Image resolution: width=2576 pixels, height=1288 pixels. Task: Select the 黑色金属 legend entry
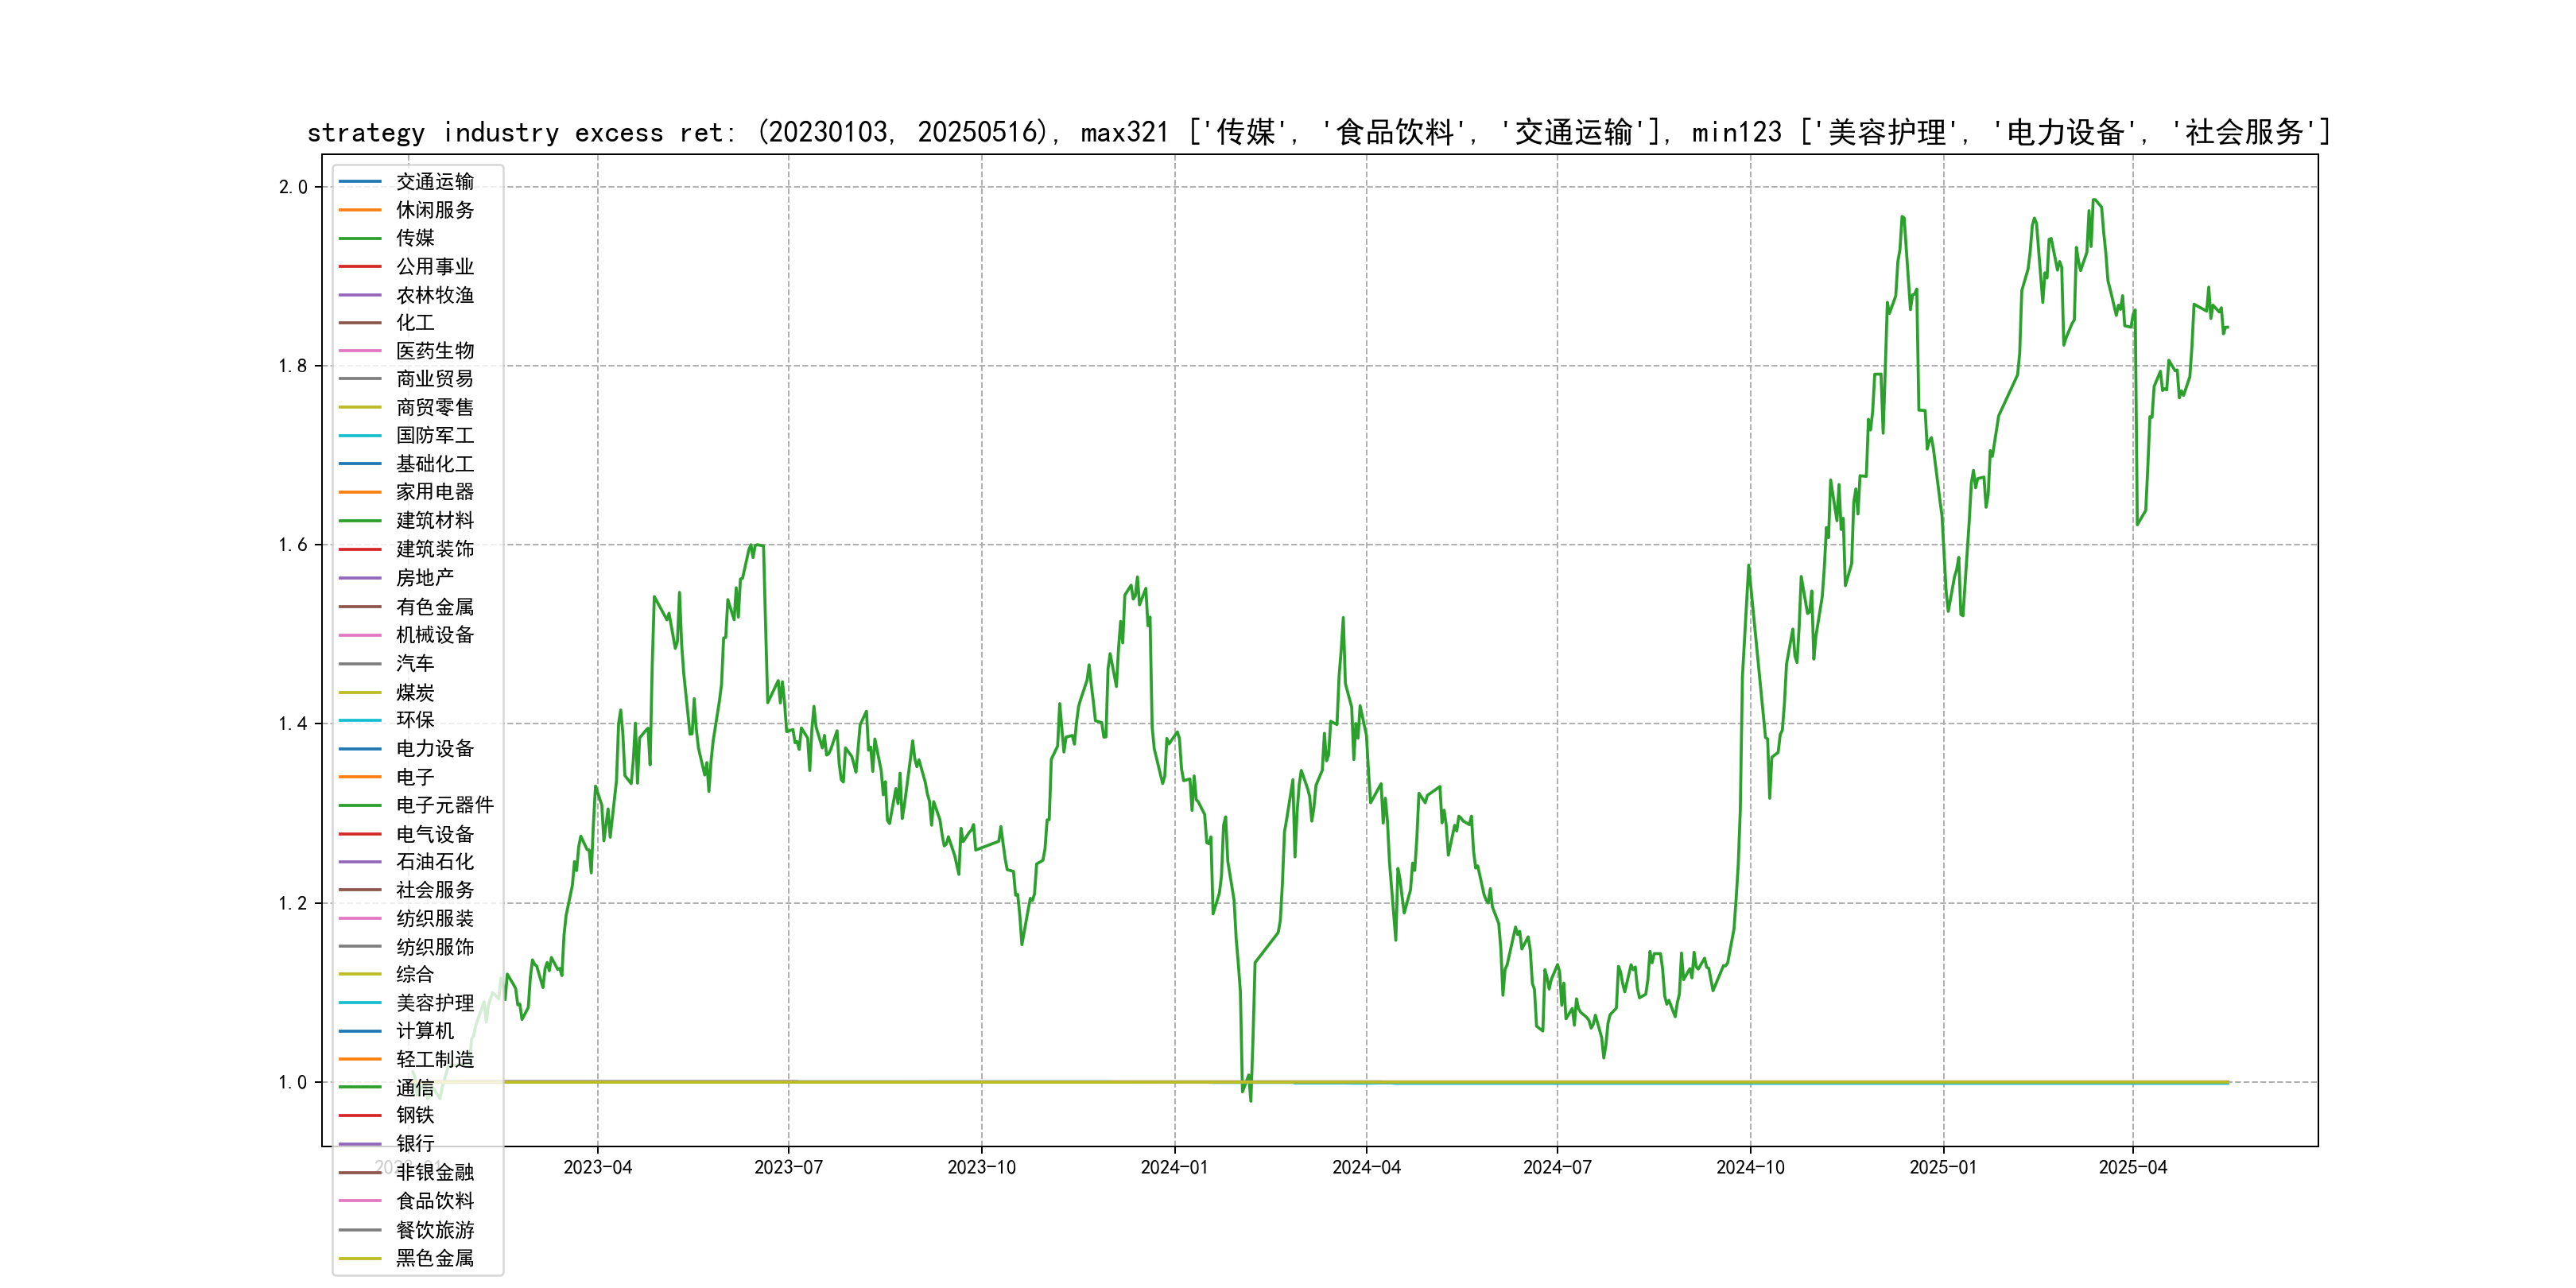[x=435, y=1258]
